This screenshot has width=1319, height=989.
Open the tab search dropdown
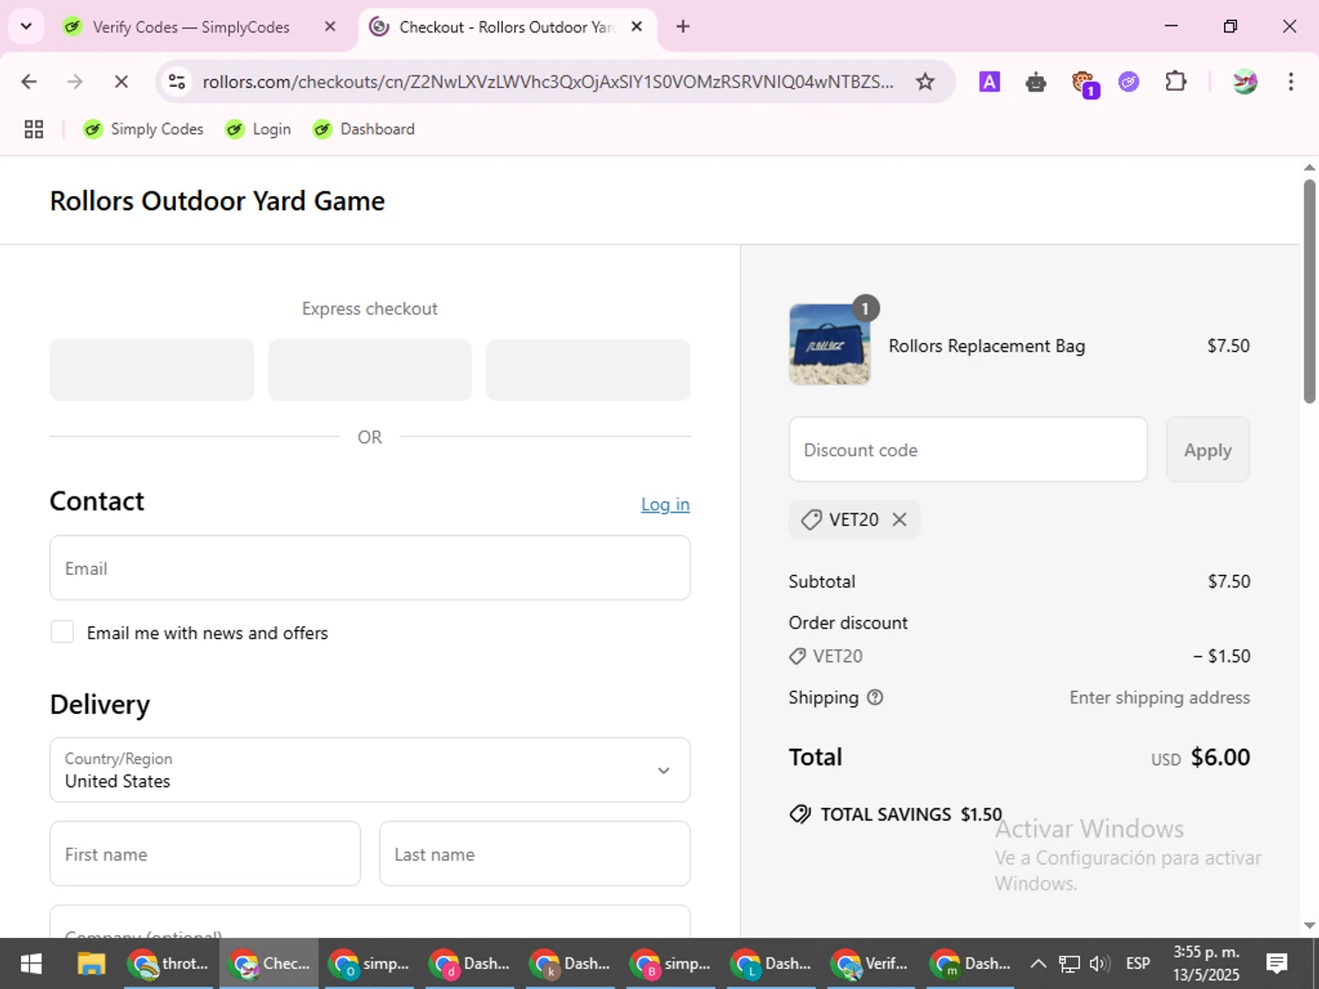click(x=26, y=26)
